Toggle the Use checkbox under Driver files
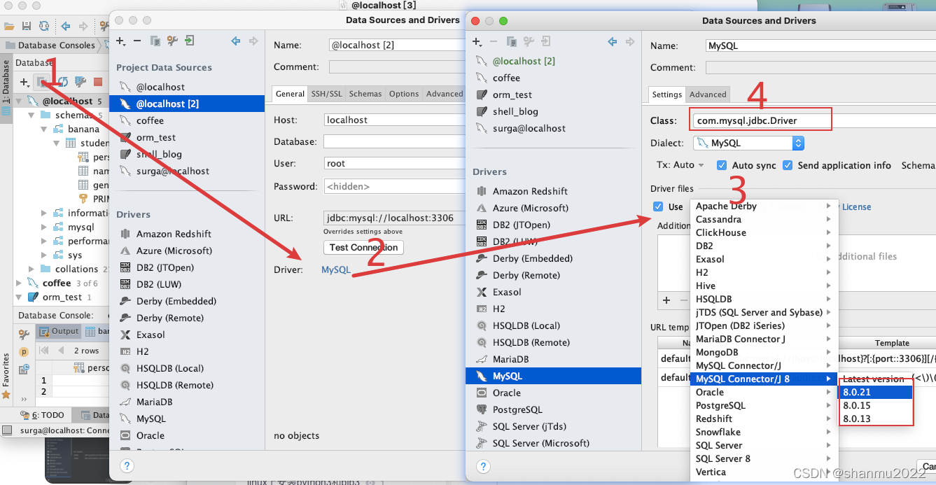This screenshot has width=936, height=485. click(658, 206)
